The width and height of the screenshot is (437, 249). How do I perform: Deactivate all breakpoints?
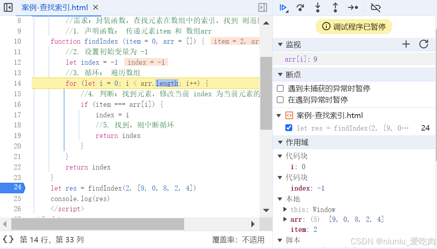376,7
